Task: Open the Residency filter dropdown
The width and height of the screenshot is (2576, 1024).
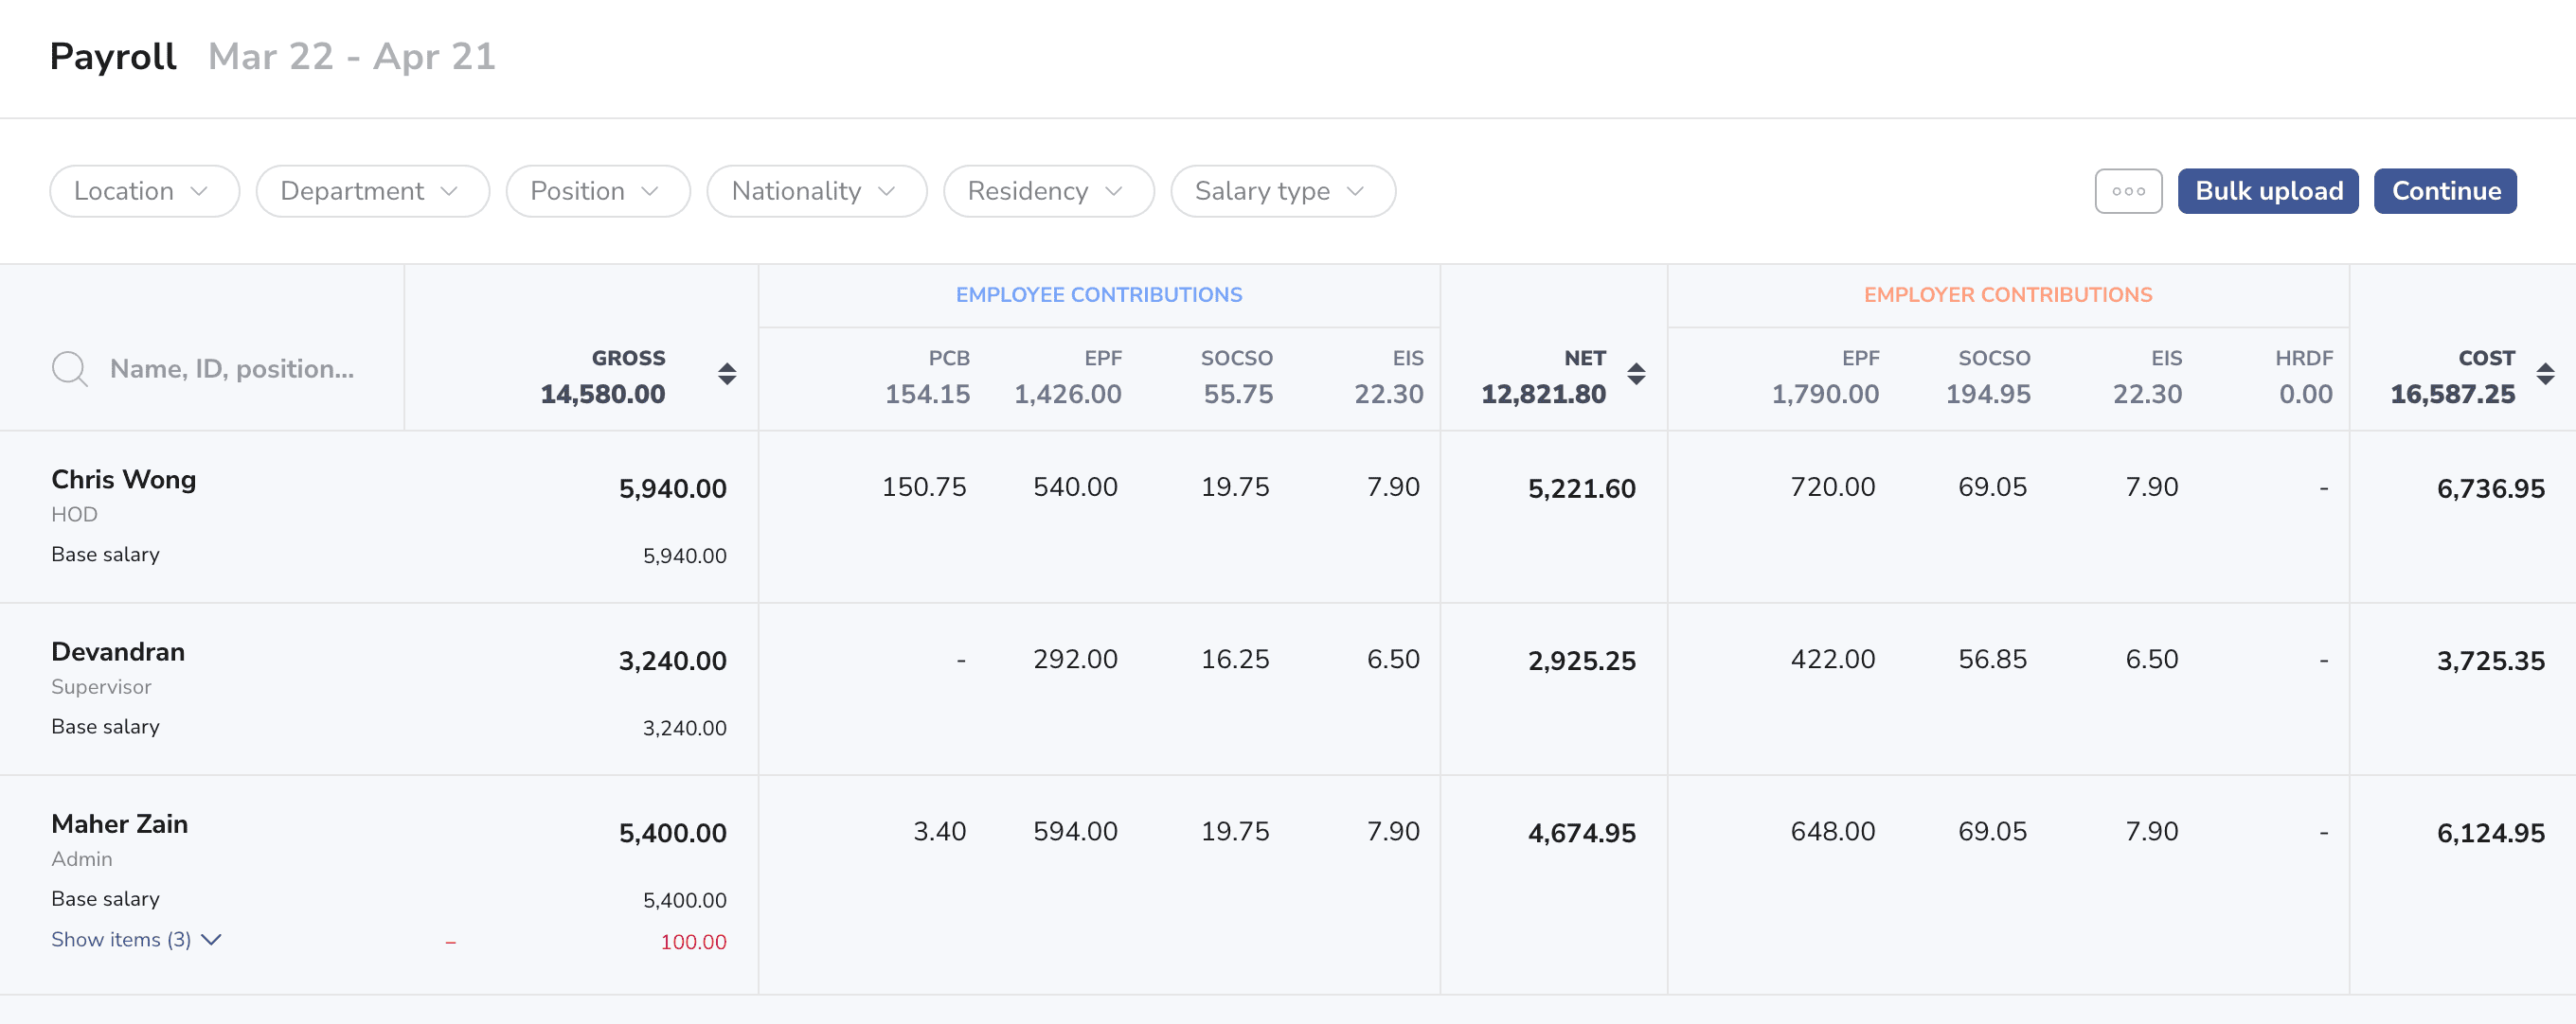Action: click(x=1047, y=191)
